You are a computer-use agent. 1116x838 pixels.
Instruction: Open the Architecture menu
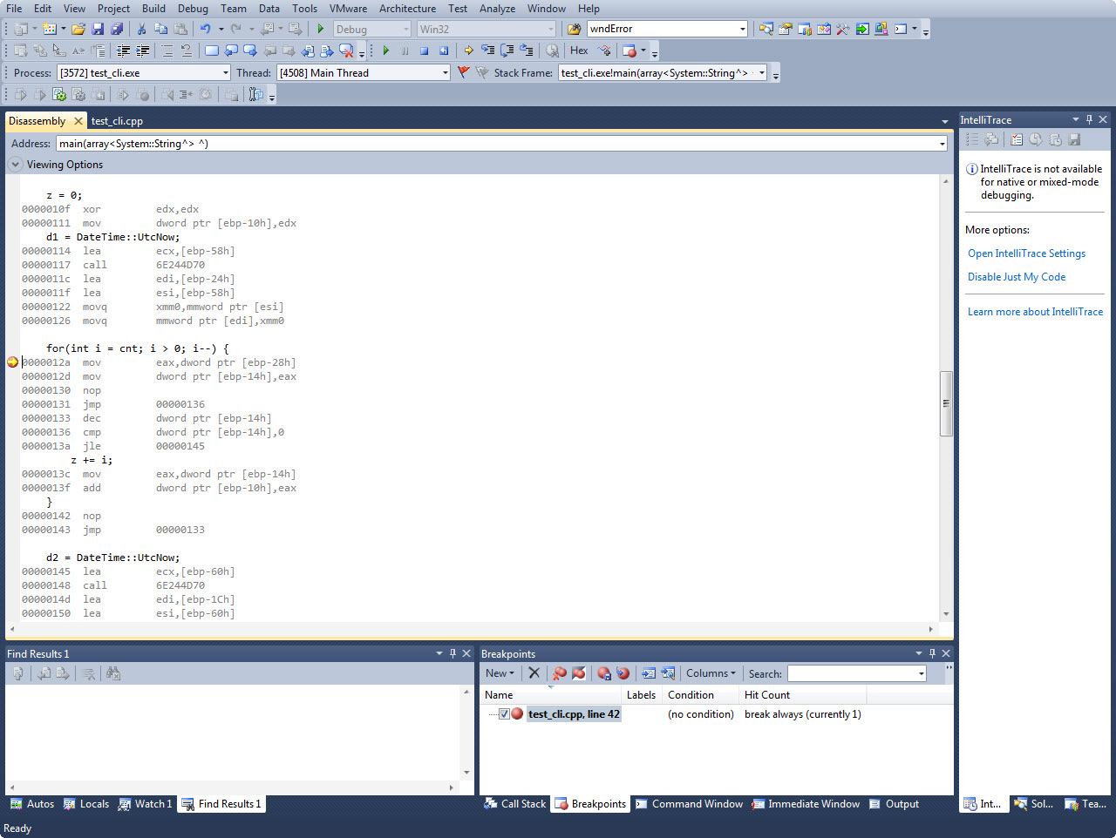[x=407, y=9]
